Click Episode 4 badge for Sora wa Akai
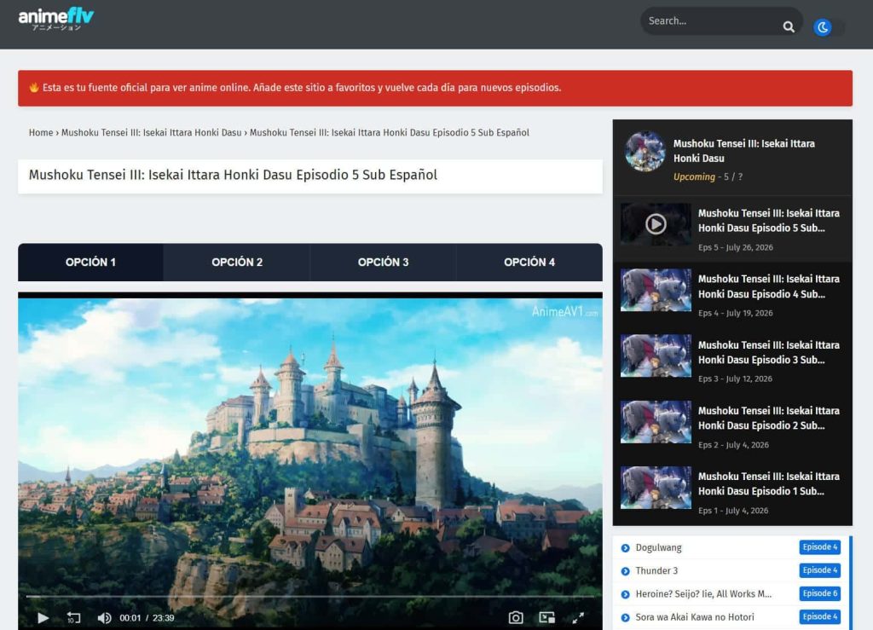This screenshot has width=873, height=630. pos(819,616)
